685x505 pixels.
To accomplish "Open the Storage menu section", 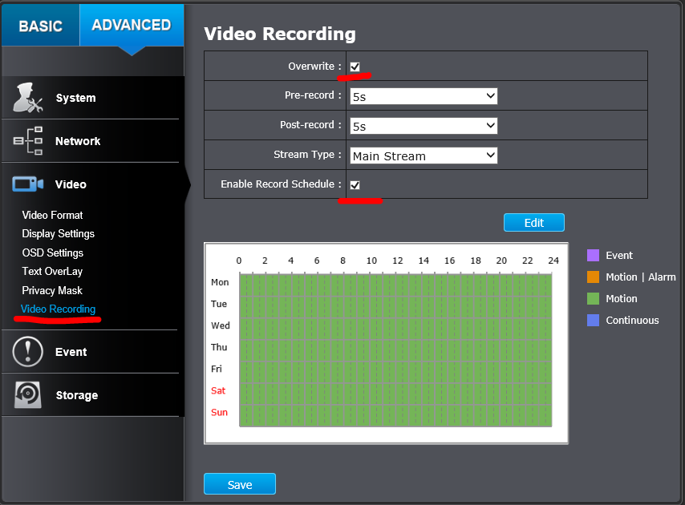I will pos(91,394).
